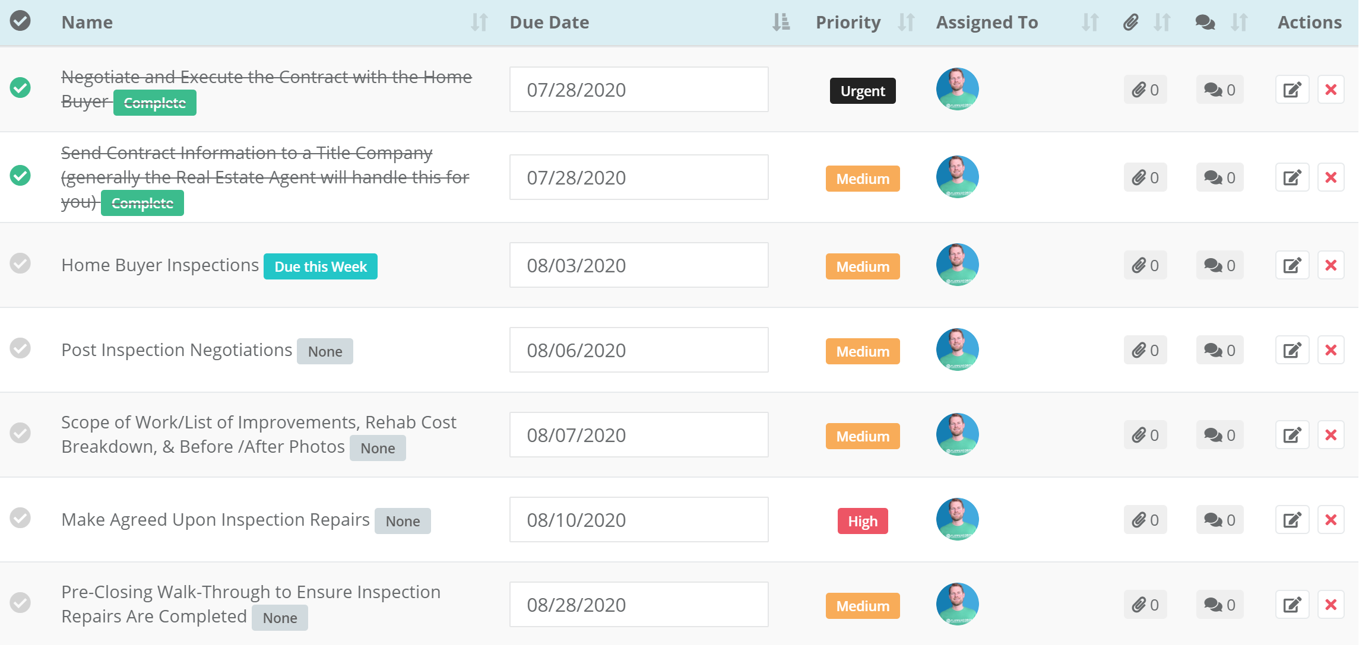Click the High priority label
The width and height of the screenshot is (1359, 645).
coord(862,521)
